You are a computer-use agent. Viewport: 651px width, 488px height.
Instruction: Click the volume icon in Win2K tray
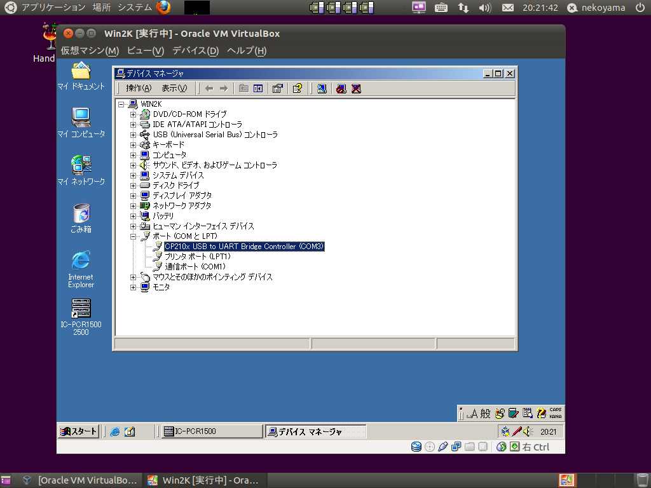point(528,431)
